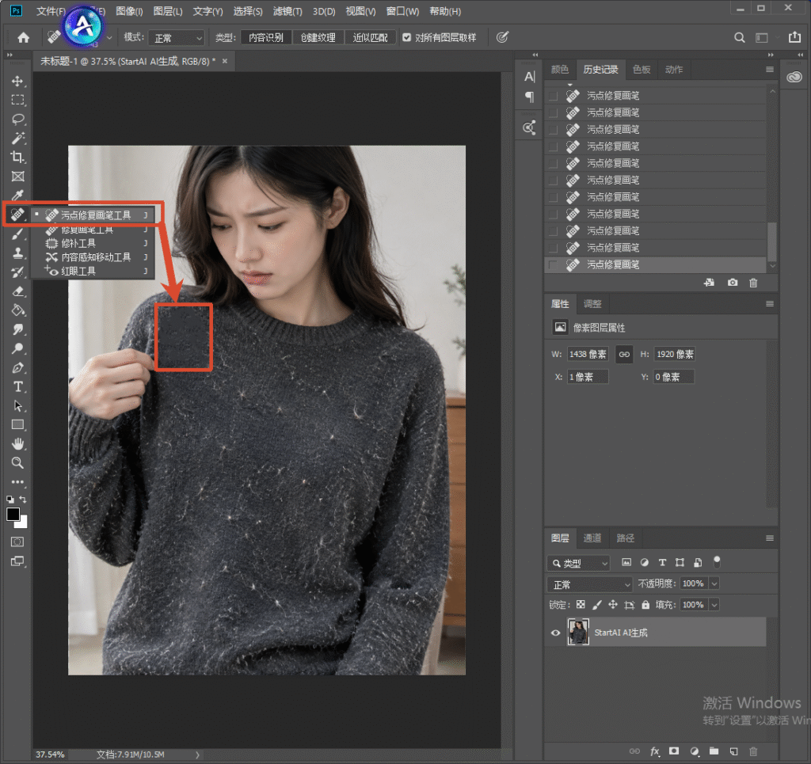Select the Brush tool in toolbar

click(x=18, y=234)
